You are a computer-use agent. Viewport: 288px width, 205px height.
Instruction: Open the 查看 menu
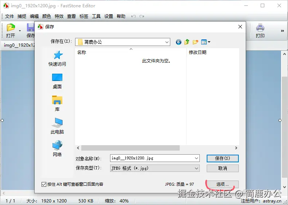click(x=71, y=16)
